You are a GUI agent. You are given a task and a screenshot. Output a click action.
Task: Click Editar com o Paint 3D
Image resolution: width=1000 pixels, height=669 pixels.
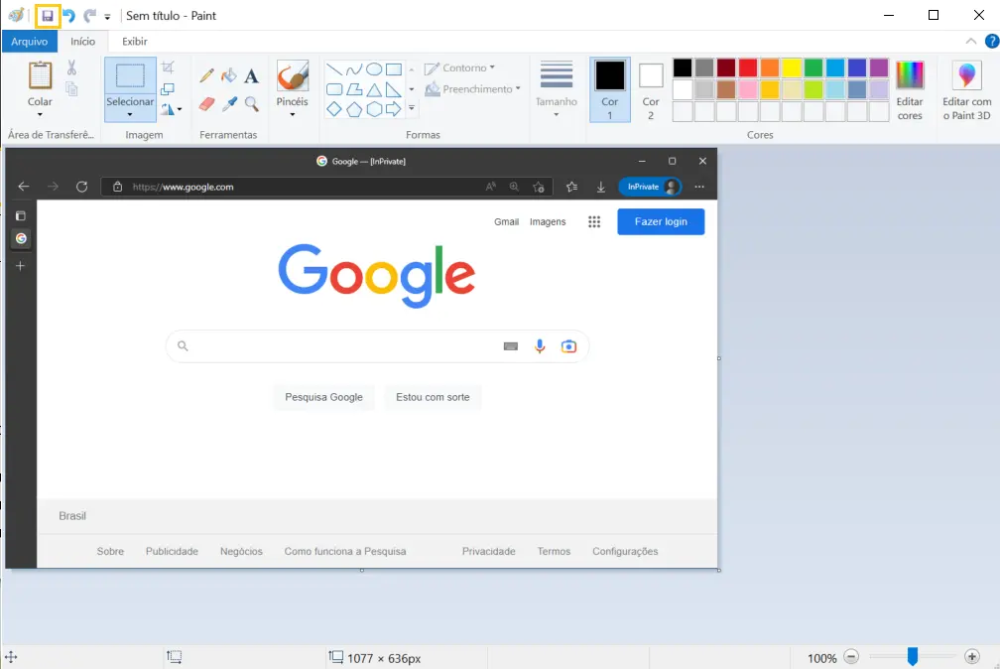coord(967,90)
